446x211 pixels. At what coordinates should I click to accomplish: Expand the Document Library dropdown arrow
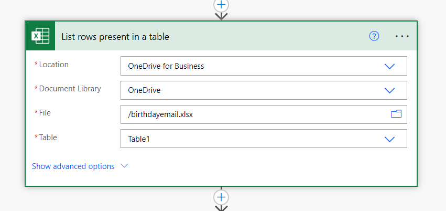pos(389,90)
